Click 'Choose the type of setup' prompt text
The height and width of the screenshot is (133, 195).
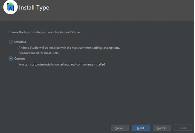[44, 32]
